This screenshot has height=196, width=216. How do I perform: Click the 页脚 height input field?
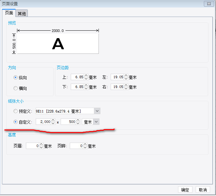(x=77, y=146)
